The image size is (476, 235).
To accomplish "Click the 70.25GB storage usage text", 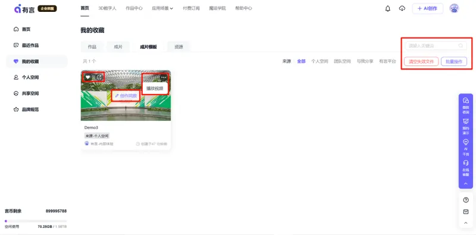I will pyautogui.click(x=45, y=227).
